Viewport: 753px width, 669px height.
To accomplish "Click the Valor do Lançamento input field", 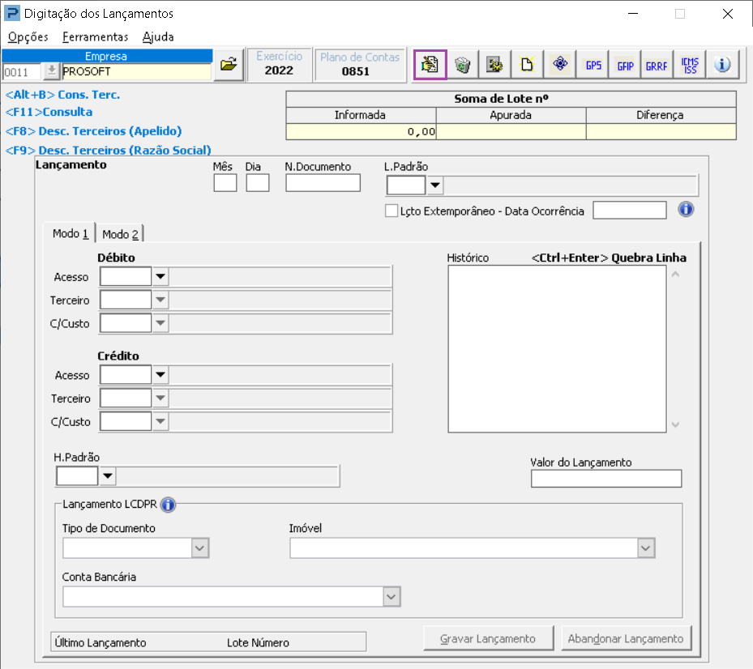I will (x=606, y=479).
